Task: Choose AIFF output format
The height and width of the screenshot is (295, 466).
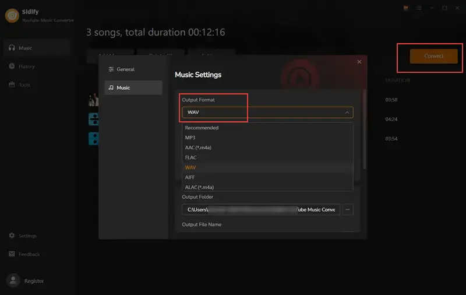Action: pos(267,177)
